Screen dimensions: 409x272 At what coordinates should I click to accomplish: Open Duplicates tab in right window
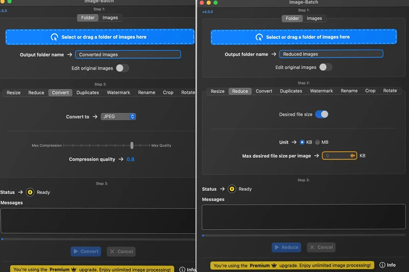click(291, 91)
